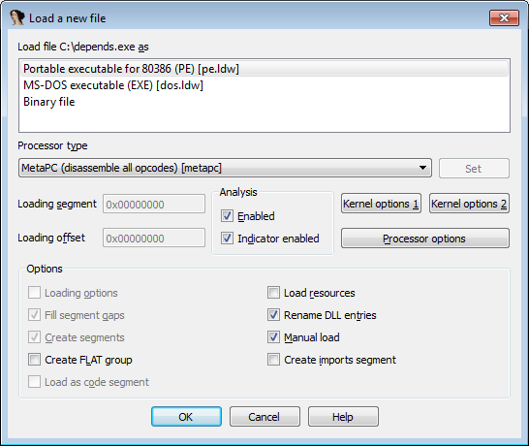Choose Binary file in loader list
The height and width of the screenshot is (446, 529).
[x=264, y=102]
